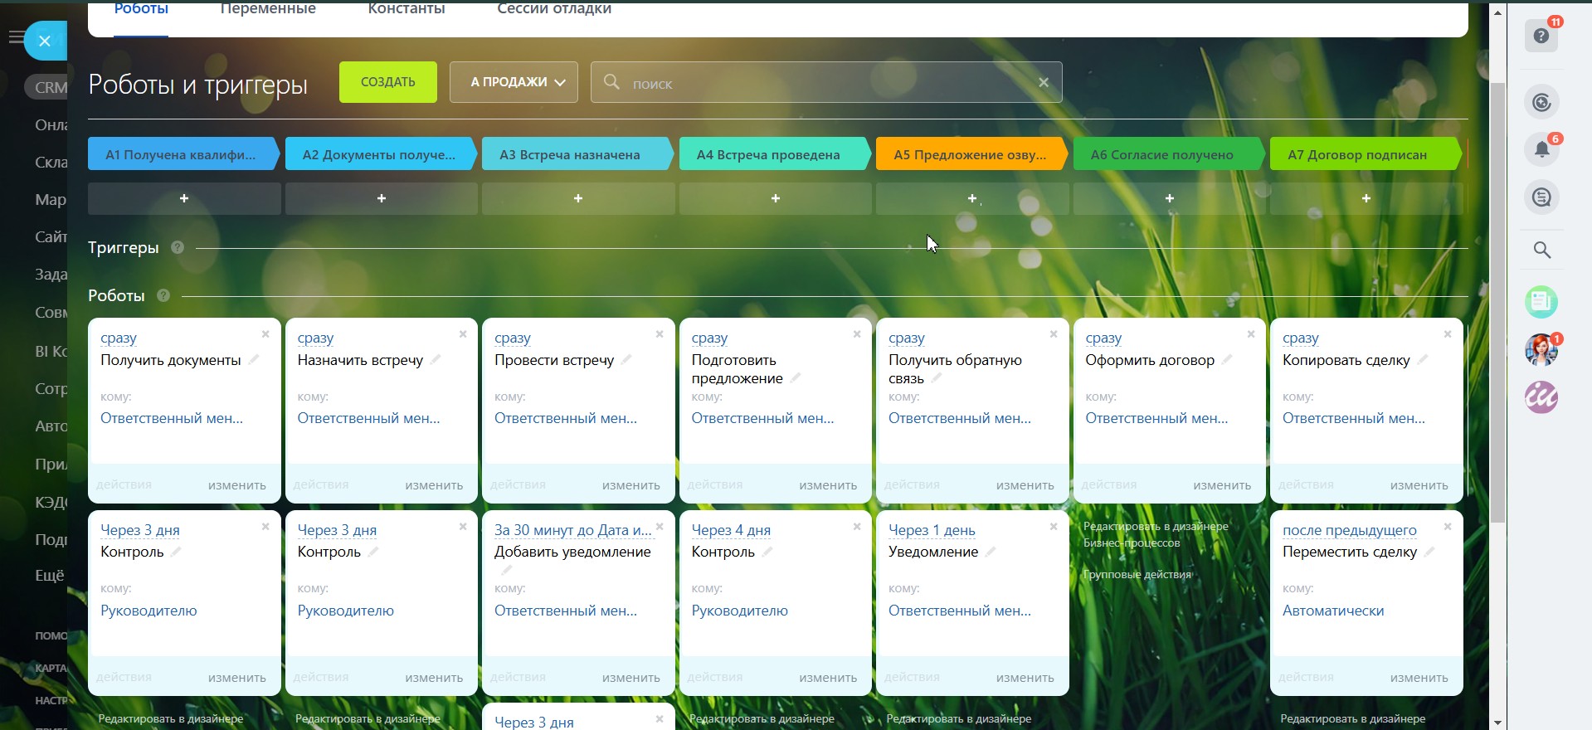Add trigger under A1 stage with plus
Image resolution: width=1592 pixels, height=730 pixels.
click(184, 198)
